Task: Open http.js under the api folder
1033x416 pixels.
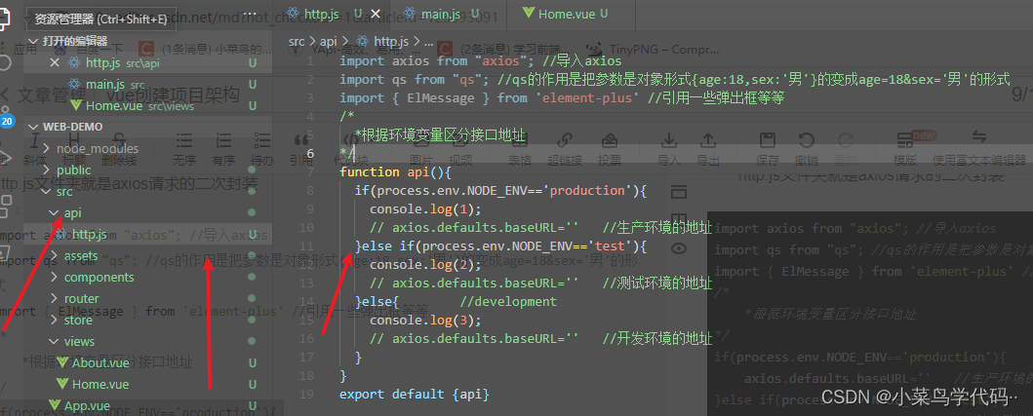Action: click(147, 235)
